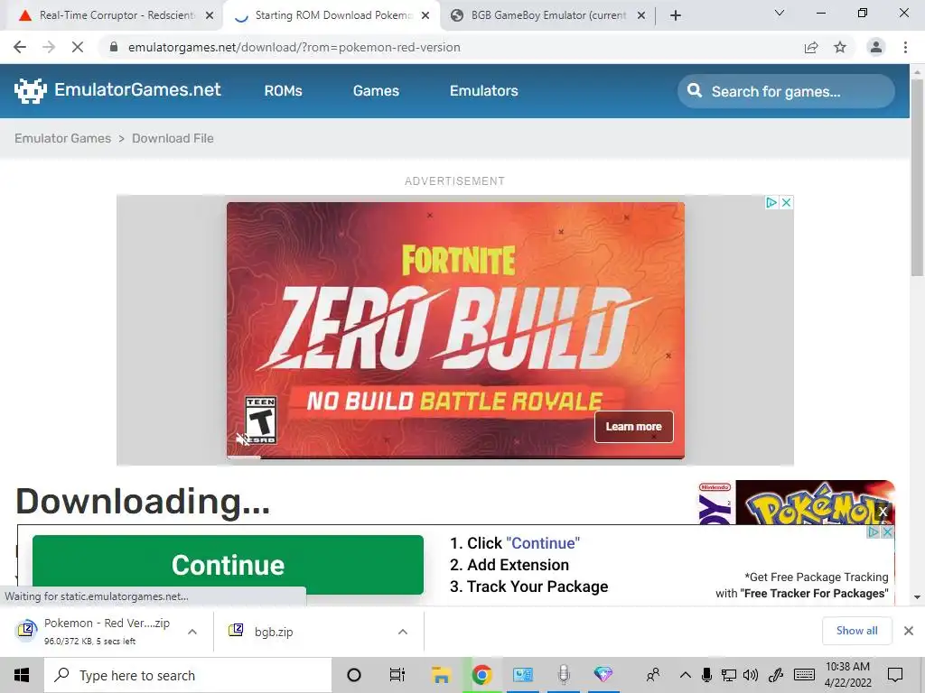Viewport: 925px width, 693px height.
Task: Stop loading the page
Action: coord(78,47)
